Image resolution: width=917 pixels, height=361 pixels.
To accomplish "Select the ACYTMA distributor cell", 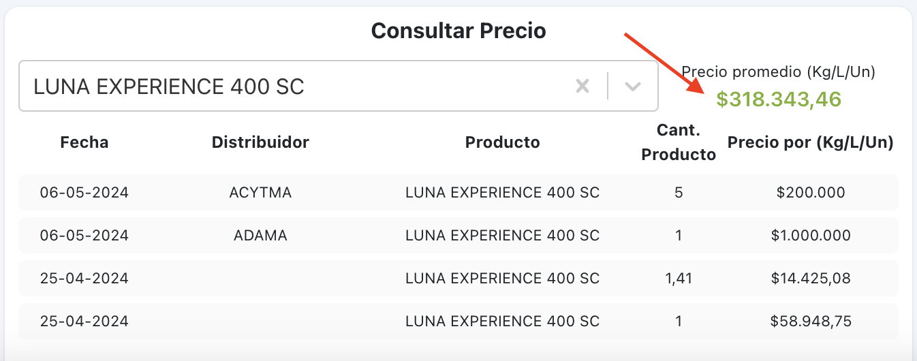I will [x=260, y=193].
